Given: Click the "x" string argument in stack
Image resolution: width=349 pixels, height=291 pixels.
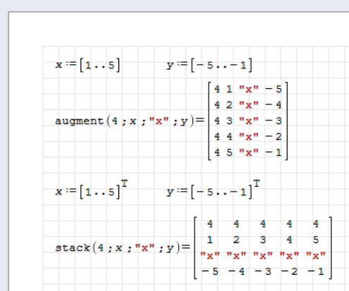Looking at the screenshot, I should [x=145, y=248].
